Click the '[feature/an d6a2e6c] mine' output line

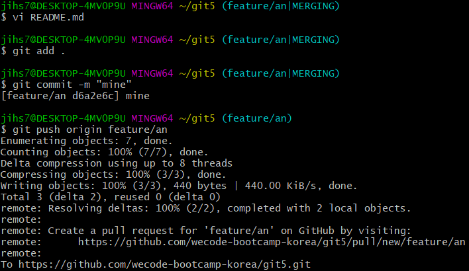pyautogui.click(x=75, y=96)
